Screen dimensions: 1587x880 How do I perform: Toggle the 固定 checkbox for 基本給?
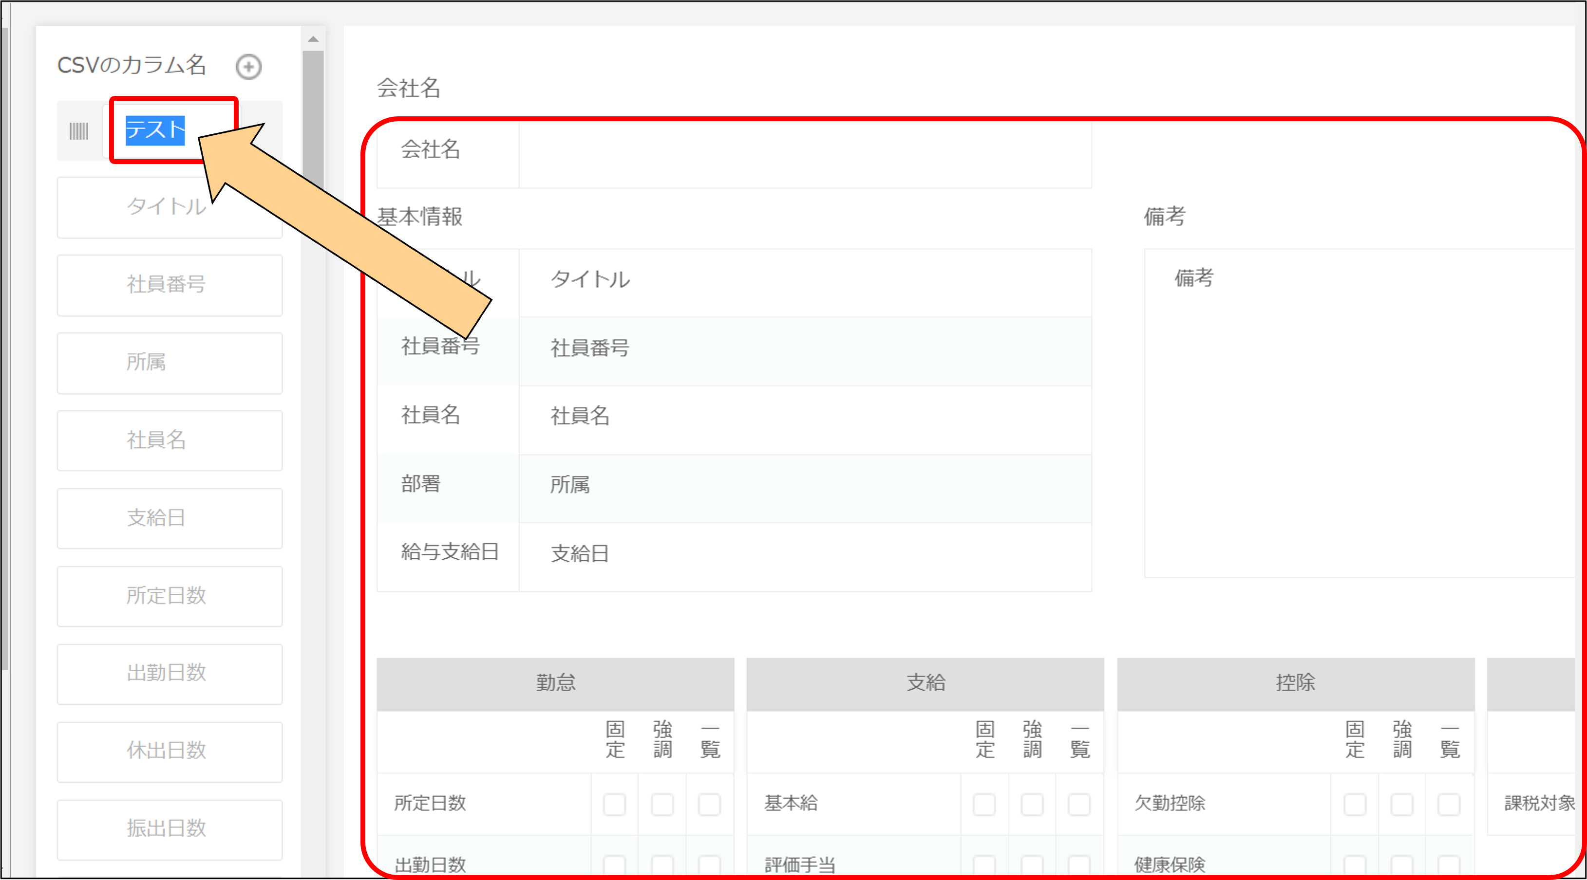coord(984,804)
